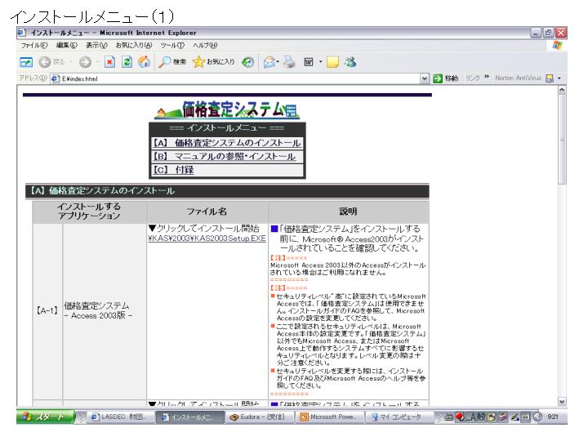Open the 編集(E) menu

point(66,46)
